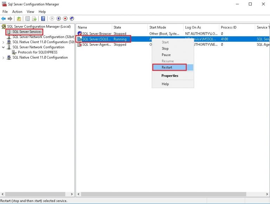The height and width of the screenshot is (204, 270).
Task: Click the Back arrow toolbar icon
Action: click(4, 19)
